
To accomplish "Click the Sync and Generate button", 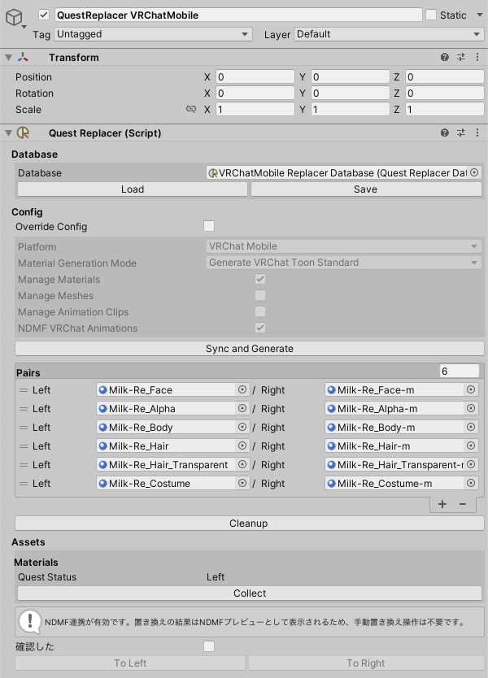I will tap(249, 349).
